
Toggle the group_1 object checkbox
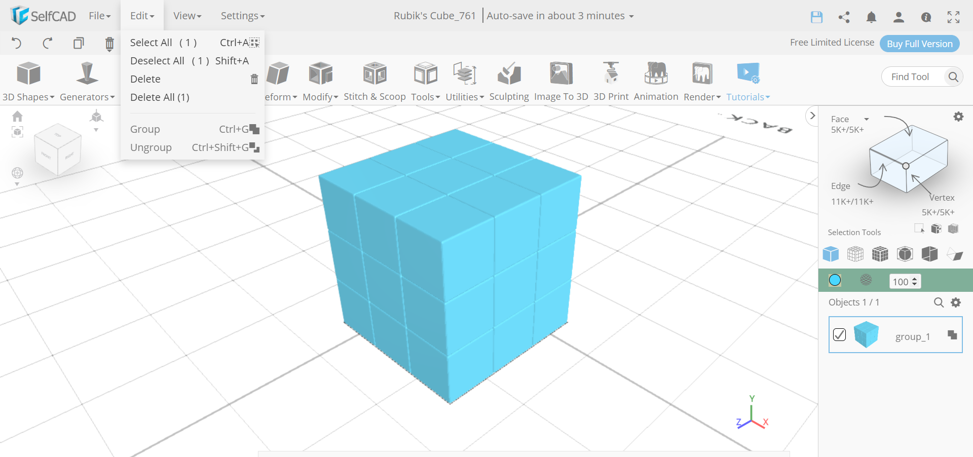pos(840,335)
